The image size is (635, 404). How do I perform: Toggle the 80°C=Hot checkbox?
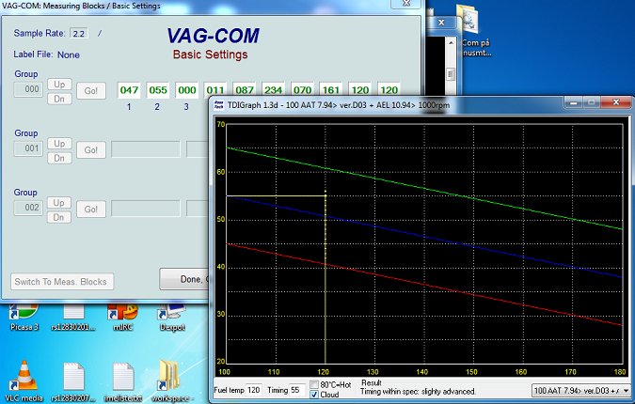point(314,384)
